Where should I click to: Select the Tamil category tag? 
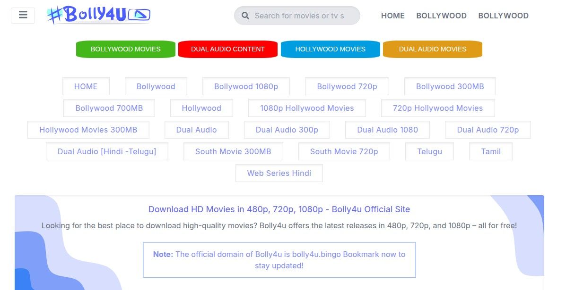(x=490, y=151)
